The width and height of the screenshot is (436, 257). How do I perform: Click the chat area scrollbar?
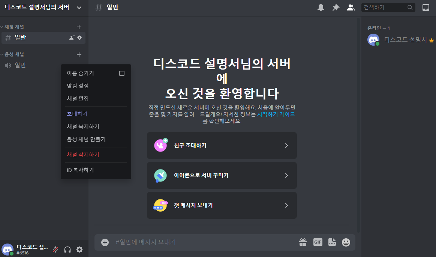[x=358, y=125]
